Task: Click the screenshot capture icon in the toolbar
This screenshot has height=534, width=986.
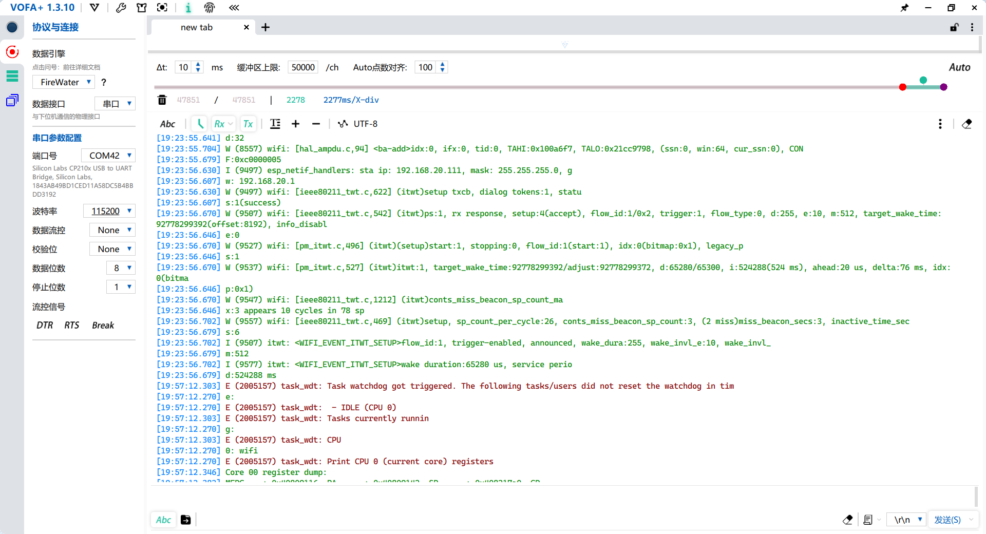Action: 162,8
